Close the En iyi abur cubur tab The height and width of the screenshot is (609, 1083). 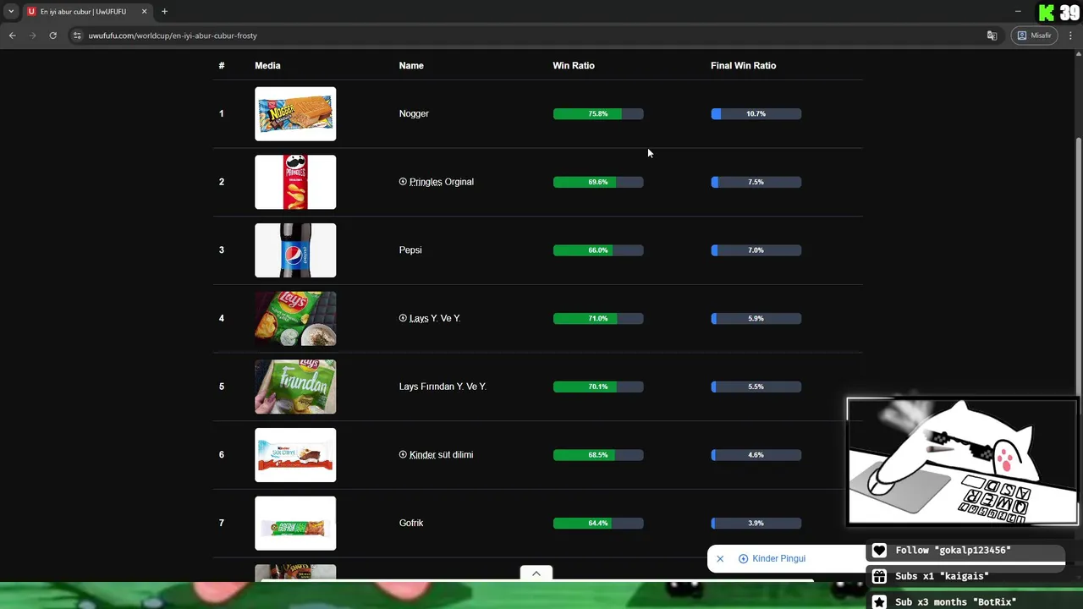point(144,12)
